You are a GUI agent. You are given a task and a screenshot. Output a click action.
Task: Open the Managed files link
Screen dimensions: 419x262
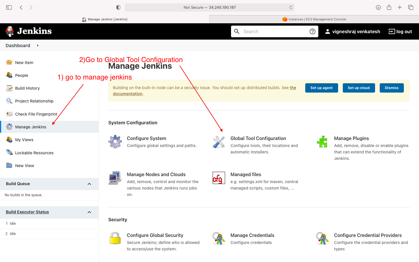[246, 174]
